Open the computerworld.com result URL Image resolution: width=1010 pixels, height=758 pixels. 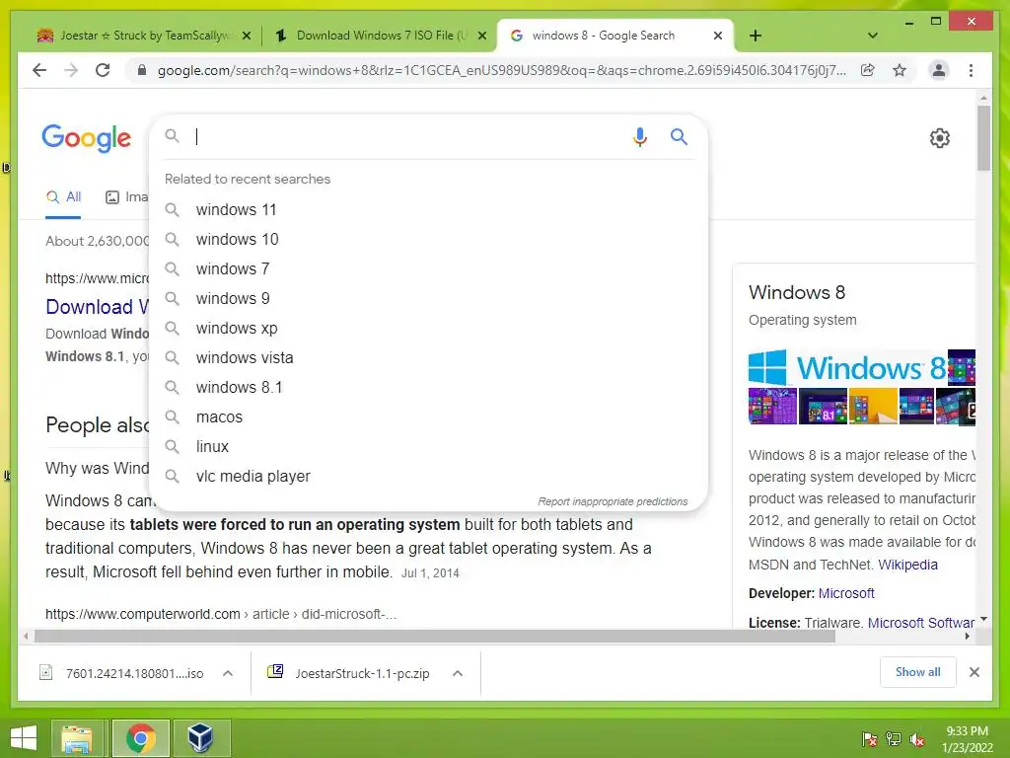click(221, 614)
